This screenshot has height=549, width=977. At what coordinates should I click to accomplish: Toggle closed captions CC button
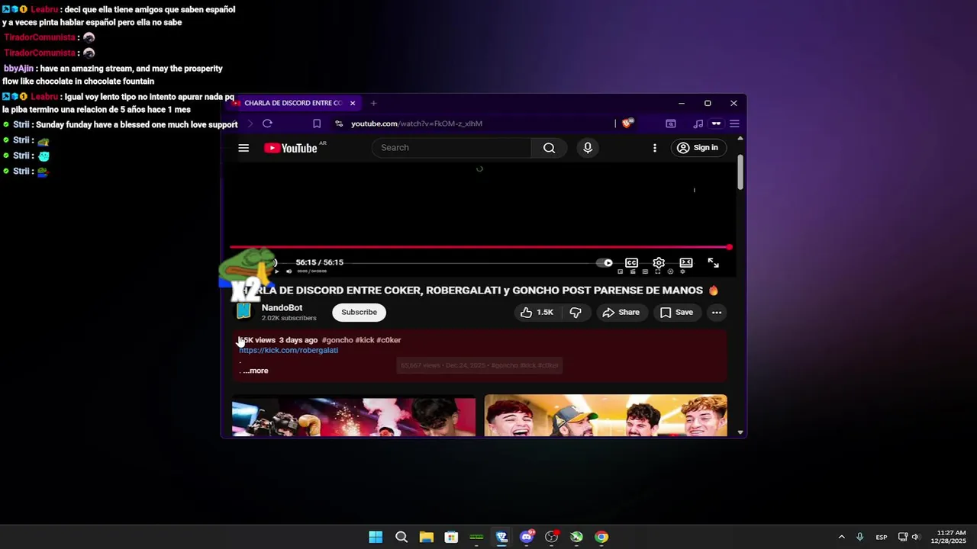631,263
